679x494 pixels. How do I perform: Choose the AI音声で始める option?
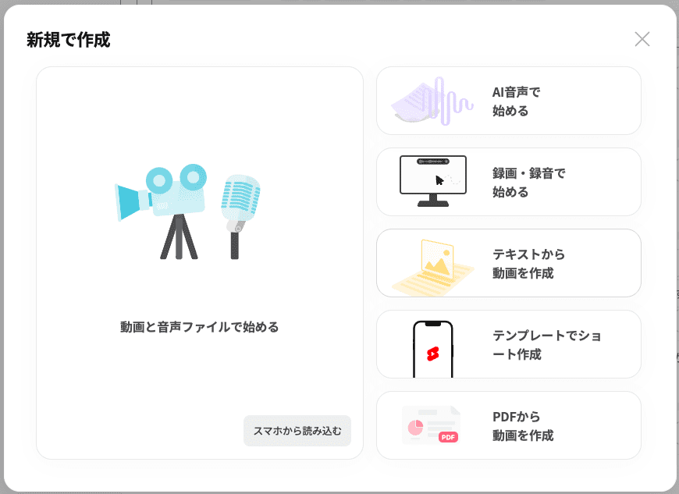(x=516, y=101)
